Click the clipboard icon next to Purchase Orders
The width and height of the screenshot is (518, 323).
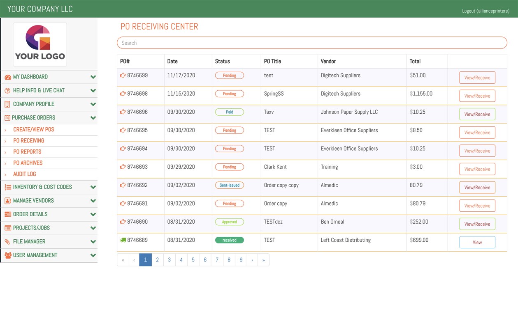[7, 118]
